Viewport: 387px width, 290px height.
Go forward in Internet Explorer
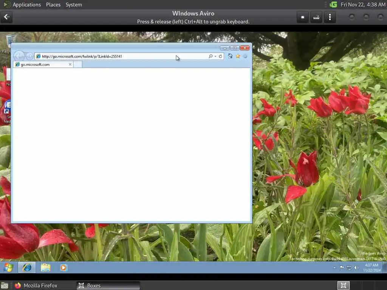point(29,57)
